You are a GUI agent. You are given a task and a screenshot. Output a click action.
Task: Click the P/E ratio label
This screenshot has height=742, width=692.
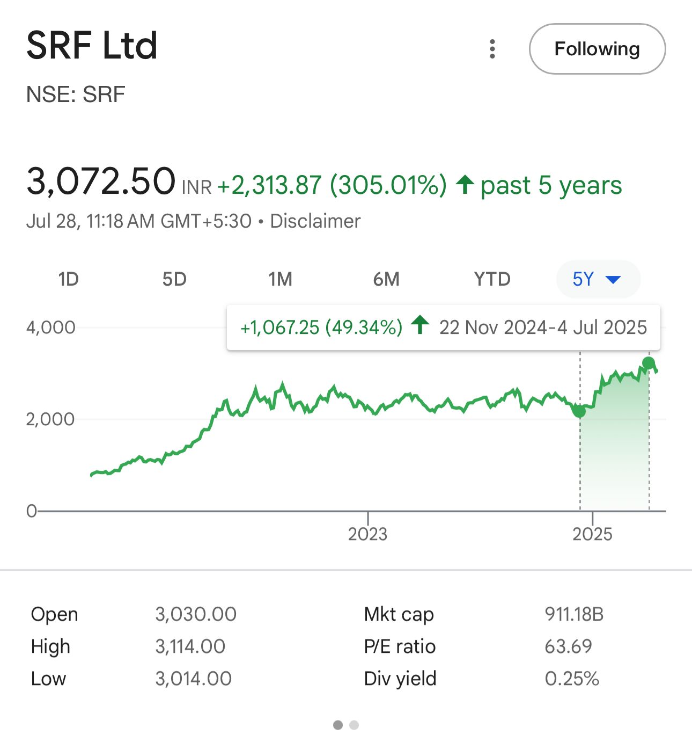[x=400, y=646]
